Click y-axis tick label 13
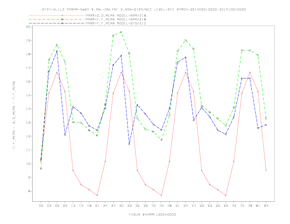This screenshot has height=224, width=290. (28, 123)
